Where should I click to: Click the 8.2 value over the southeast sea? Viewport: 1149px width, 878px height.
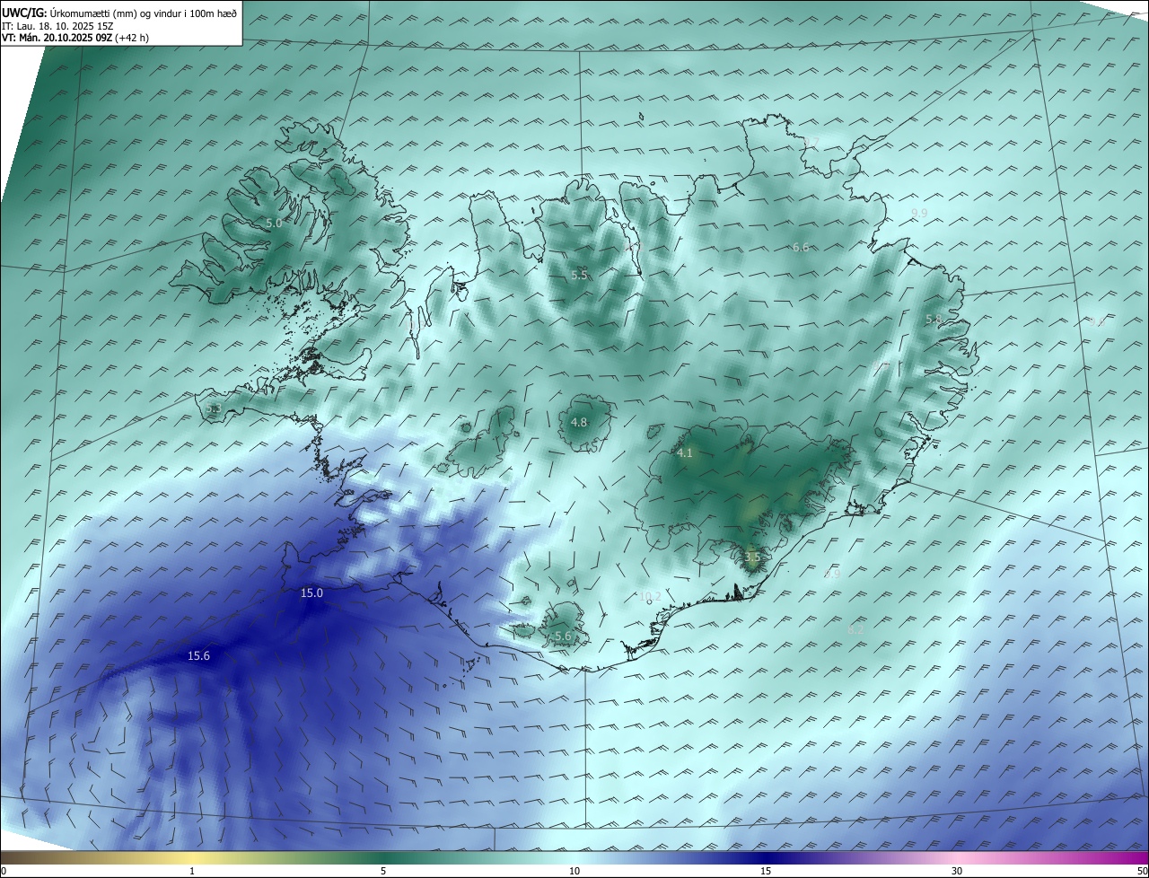[x=855, y=631]
